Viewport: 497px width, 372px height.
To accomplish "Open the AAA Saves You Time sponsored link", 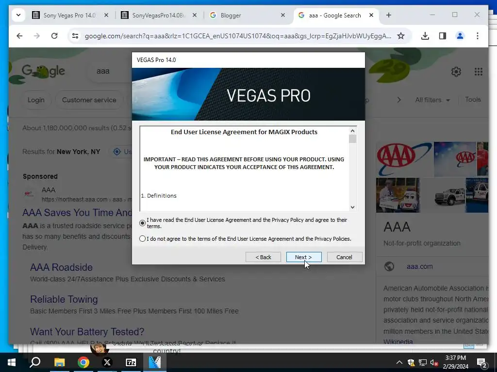I will tap(77, 213).
